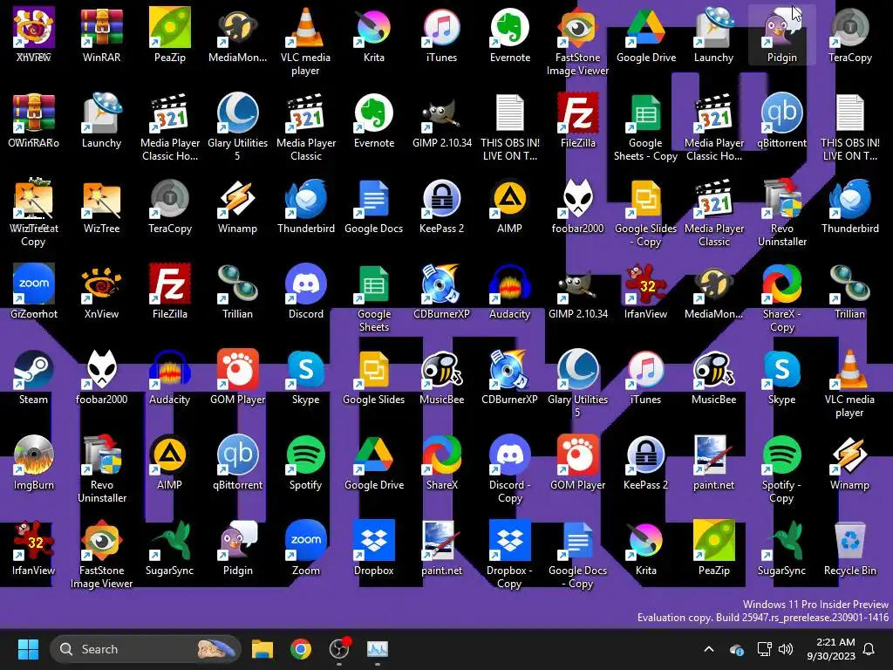This screenshot has height=670, width=893.
Task: Select the Recycle Bin icon
Action: click(849, 548)
